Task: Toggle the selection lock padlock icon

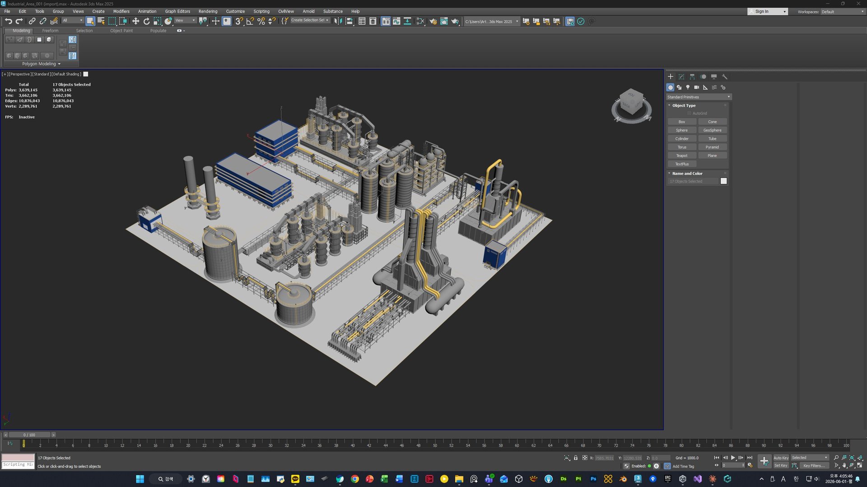Action: 576,458
